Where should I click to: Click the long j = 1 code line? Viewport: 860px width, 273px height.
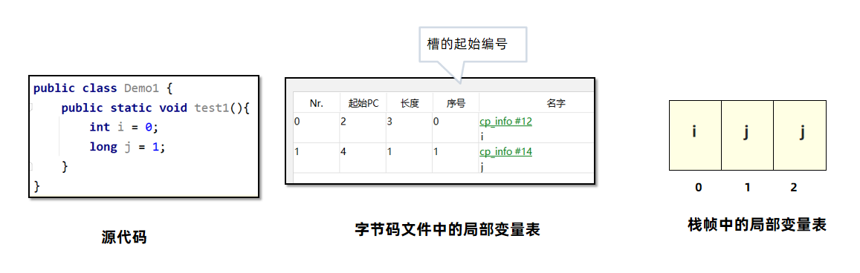(x=127, y=147)
